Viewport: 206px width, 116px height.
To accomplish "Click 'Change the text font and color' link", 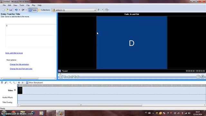I will point(21,69).
